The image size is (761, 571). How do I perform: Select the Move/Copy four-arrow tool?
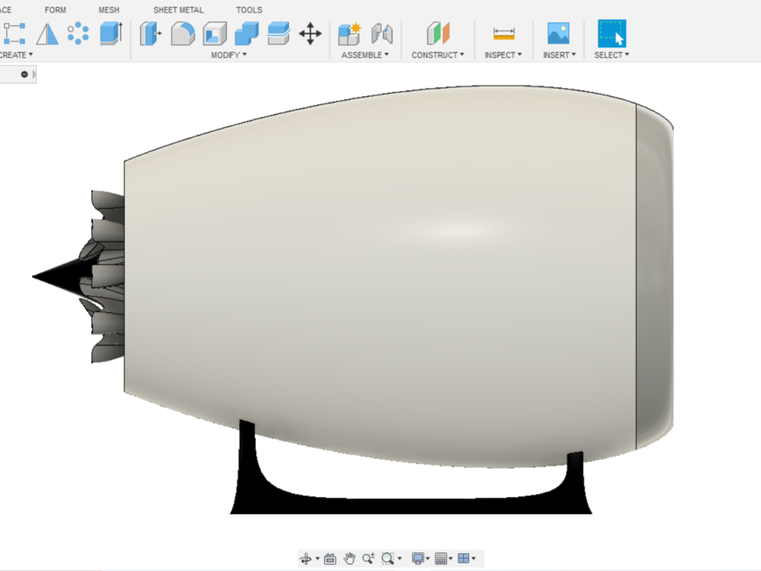310,33
